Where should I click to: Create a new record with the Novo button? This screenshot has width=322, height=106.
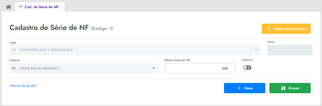pos(245,88)
